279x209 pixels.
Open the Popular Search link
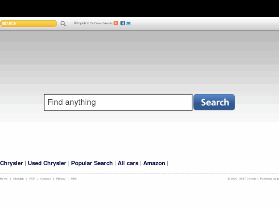(x=92, y=163)
